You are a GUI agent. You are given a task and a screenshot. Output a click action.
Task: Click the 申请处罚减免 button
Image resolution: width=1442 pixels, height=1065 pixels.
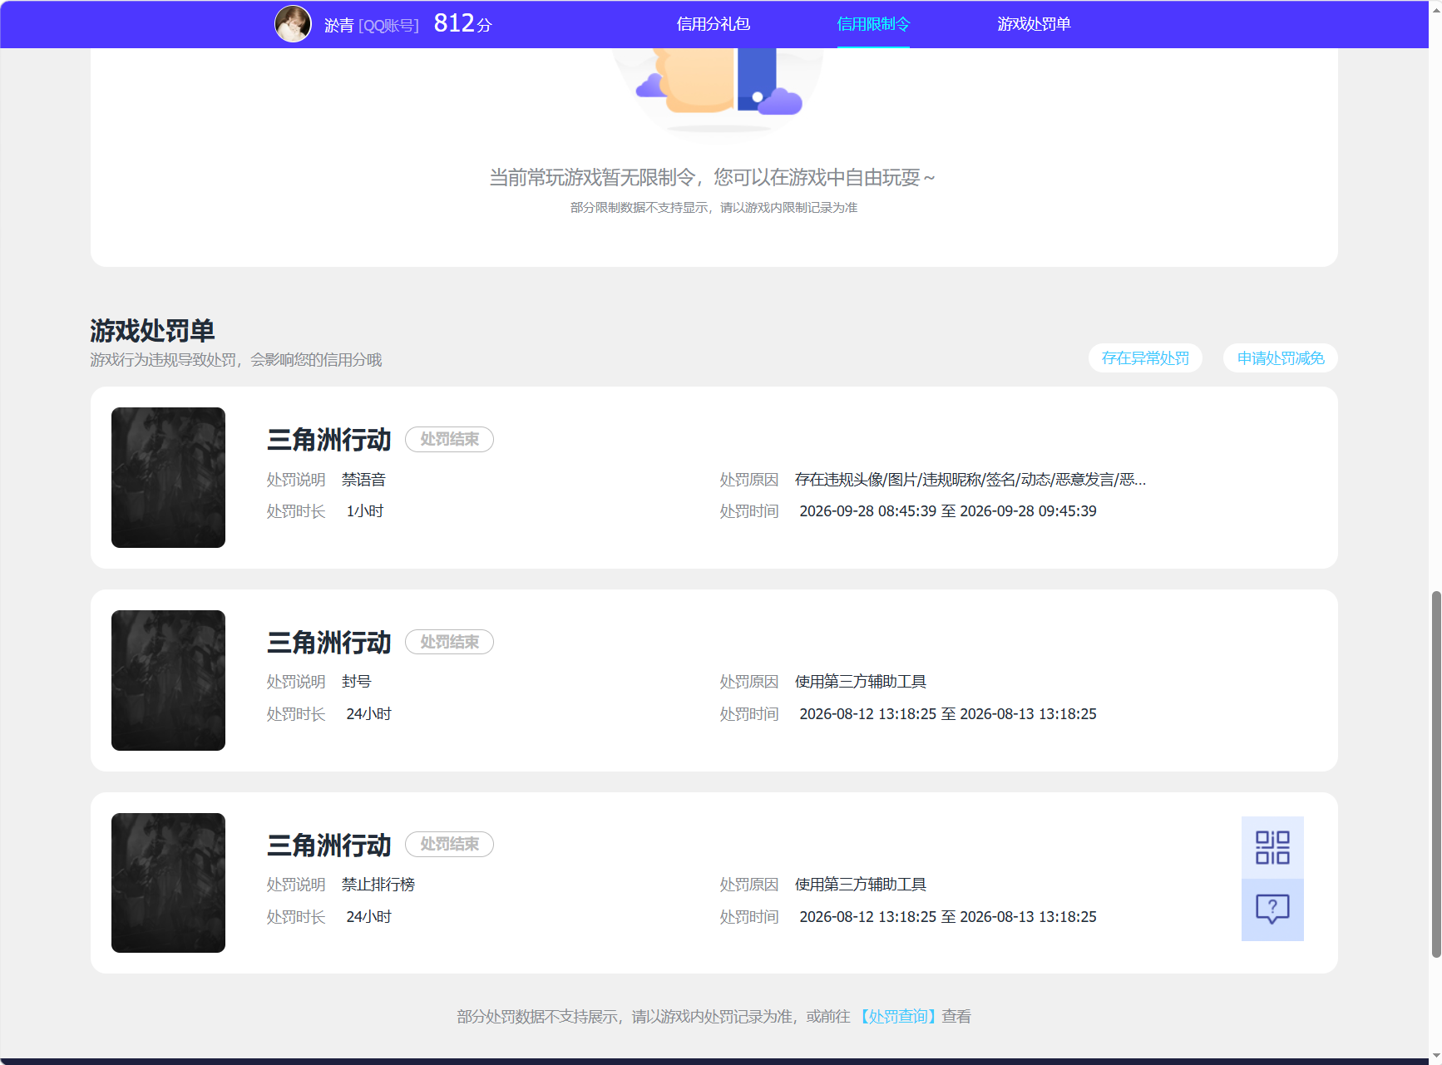point(1281,358)
